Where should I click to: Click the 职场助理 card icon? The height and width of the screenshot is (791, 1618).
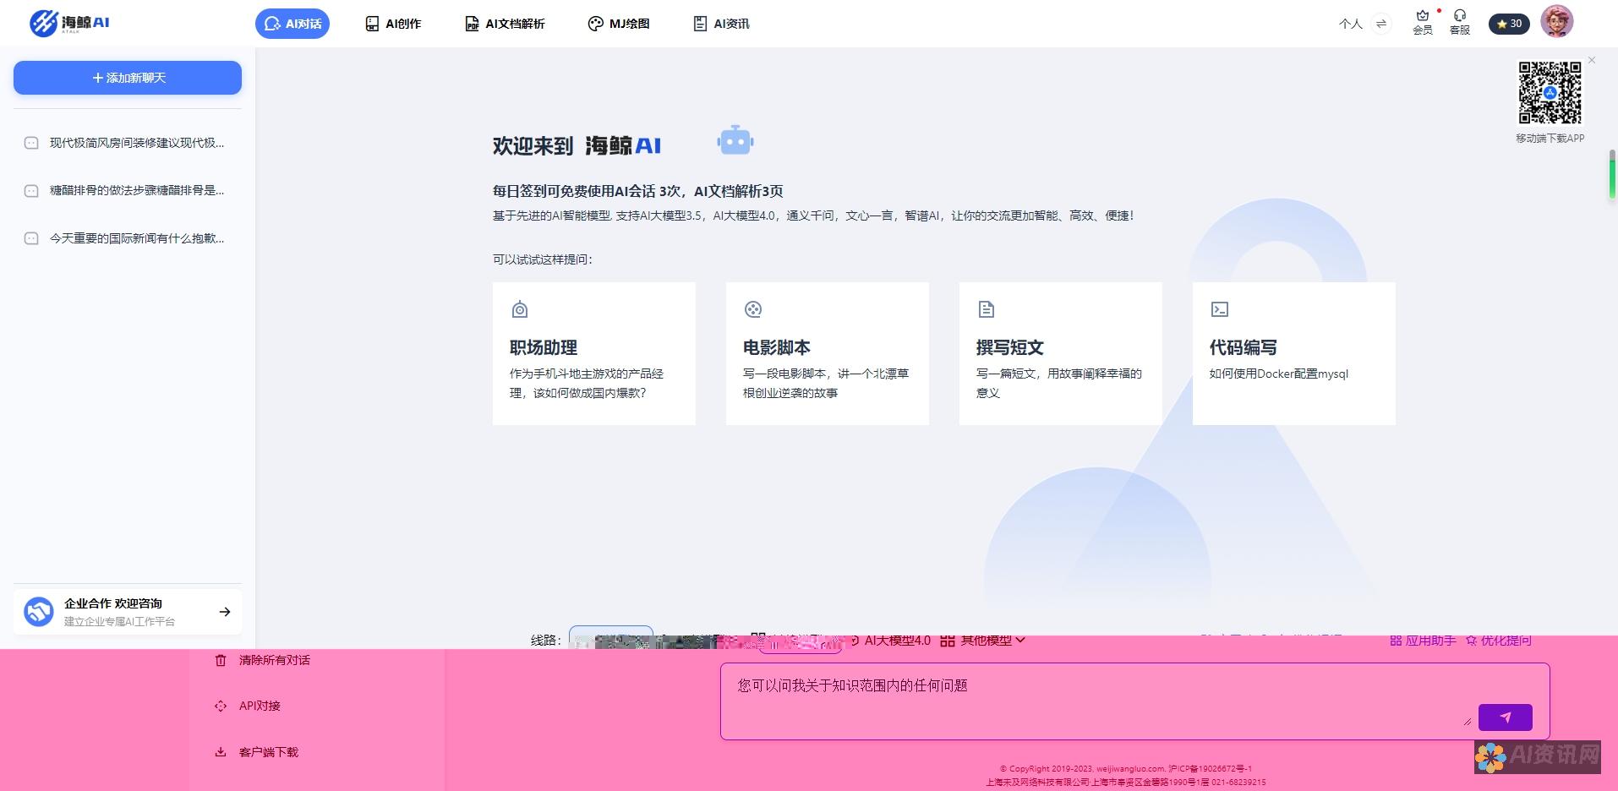[520, 309]
